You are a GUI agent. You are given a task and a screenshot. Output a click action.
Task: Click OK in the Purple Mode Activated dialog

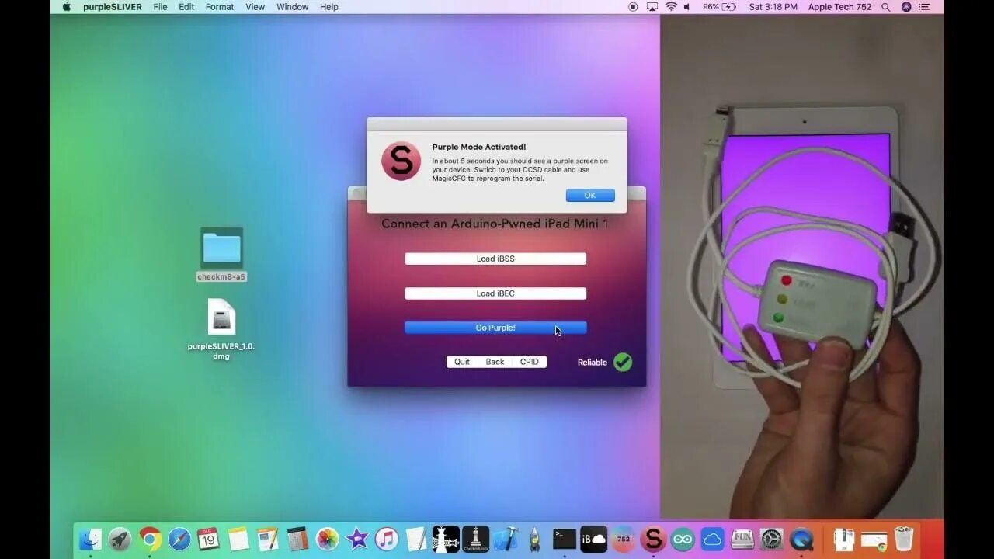pos(590,196)
